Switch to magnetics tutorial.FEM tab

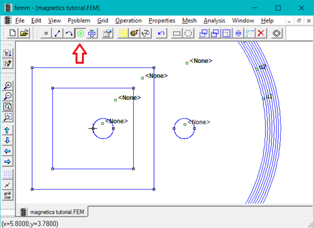(x=53, y=212)
